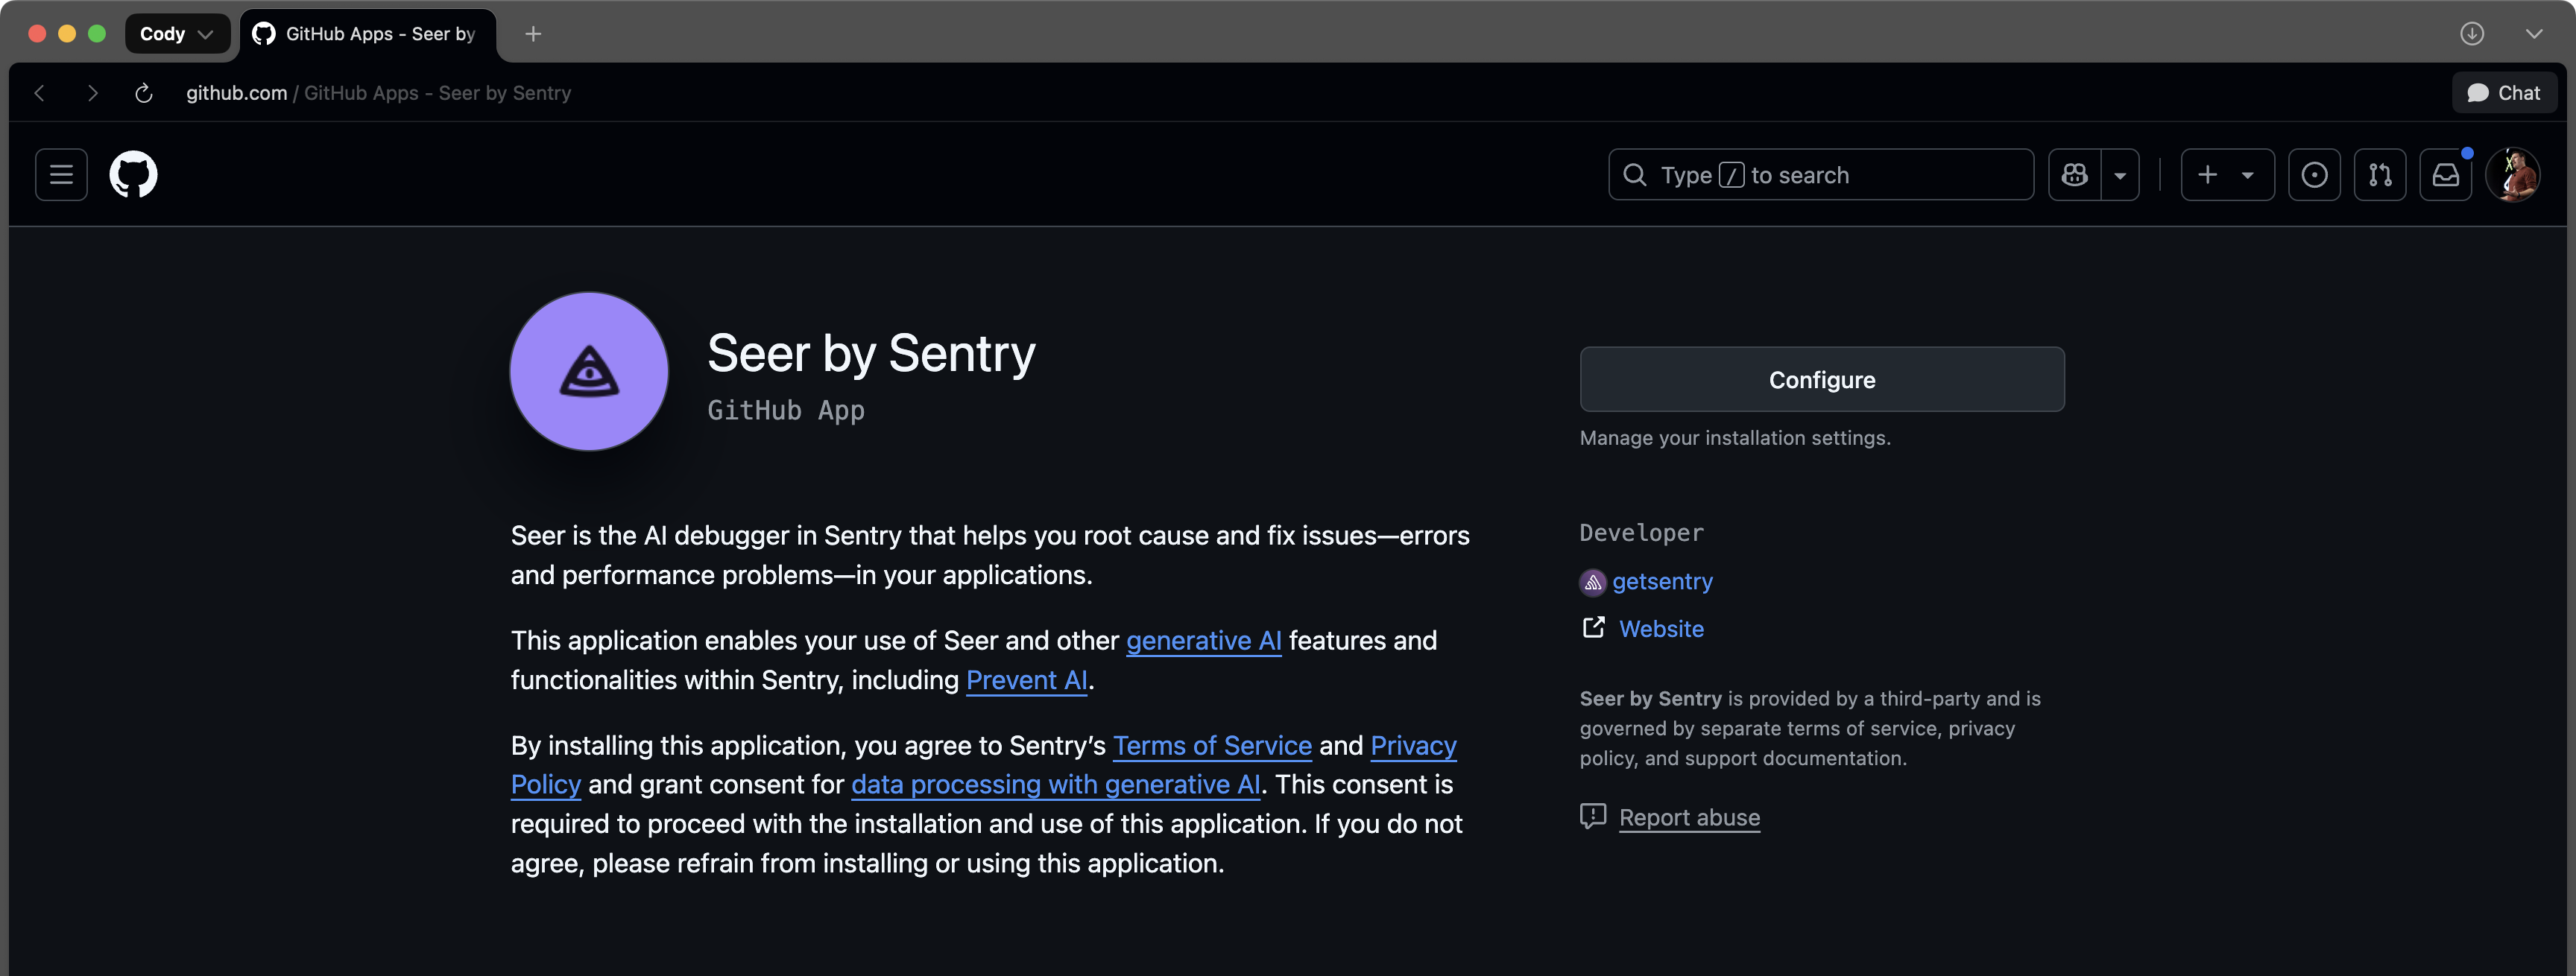Reload the page with the refresh icon
This screenshot has width=2576, height=976.
pos(143,93)
